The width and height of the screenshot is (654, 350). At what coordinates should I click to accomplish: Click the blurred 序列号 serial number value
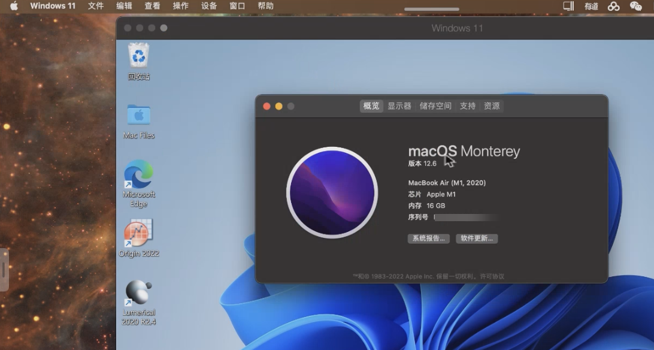click(467, 218)
